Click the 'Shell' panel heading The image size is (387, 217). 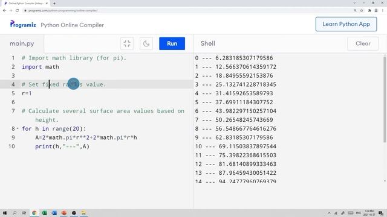(208, 43)
